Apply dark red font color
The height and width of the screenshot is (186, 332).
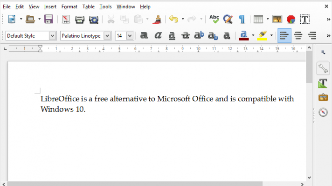(244, 35)
